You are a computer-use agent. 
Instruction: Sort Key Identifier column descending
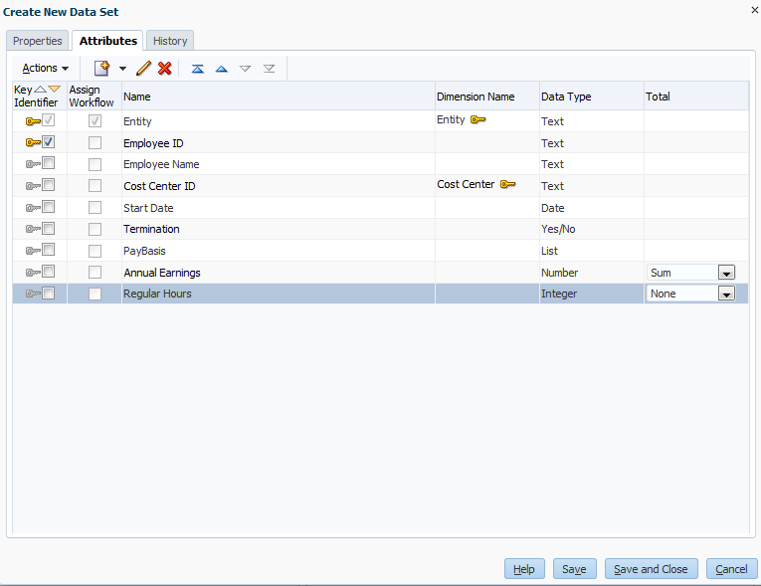coord(55,90)
